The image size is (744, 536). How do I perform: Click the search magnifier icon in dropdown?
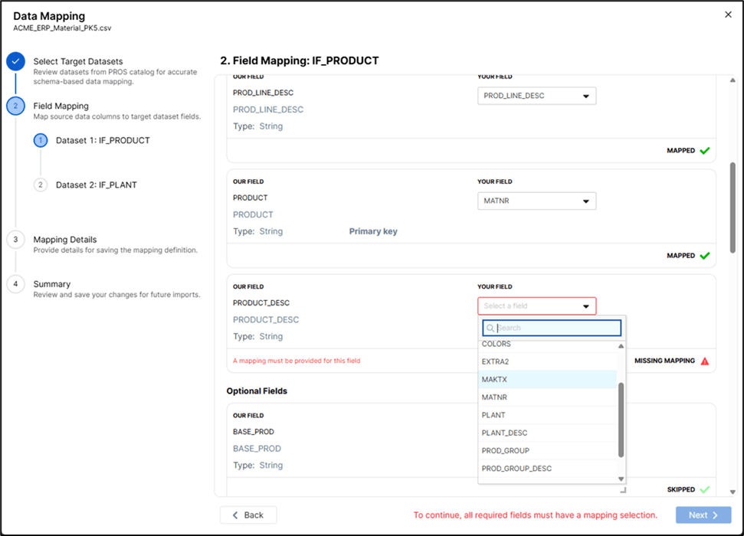pyautogui.click(x=490, y=328)
